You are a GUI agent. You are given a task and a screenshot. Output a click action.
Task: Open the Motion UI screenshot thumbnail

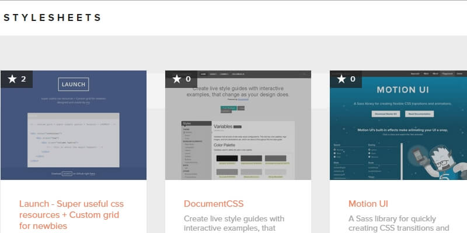coord(399,125)
